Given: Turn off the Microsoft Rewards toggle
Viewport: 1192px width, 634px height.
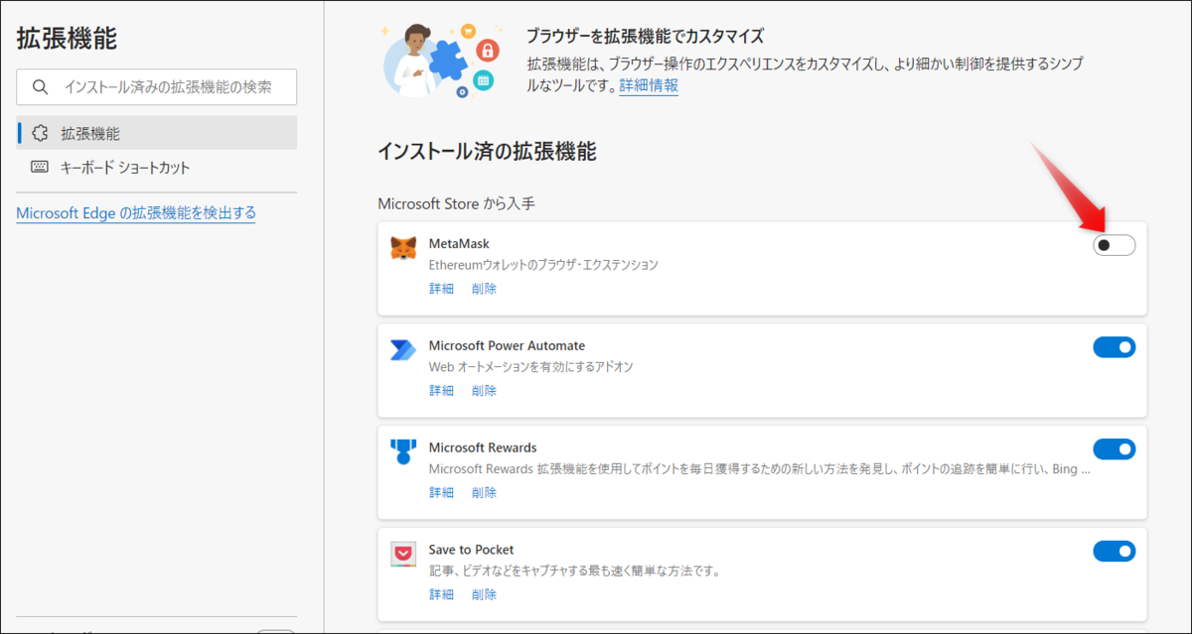Looking at the screenshot, I should (x=1114, y=448).
